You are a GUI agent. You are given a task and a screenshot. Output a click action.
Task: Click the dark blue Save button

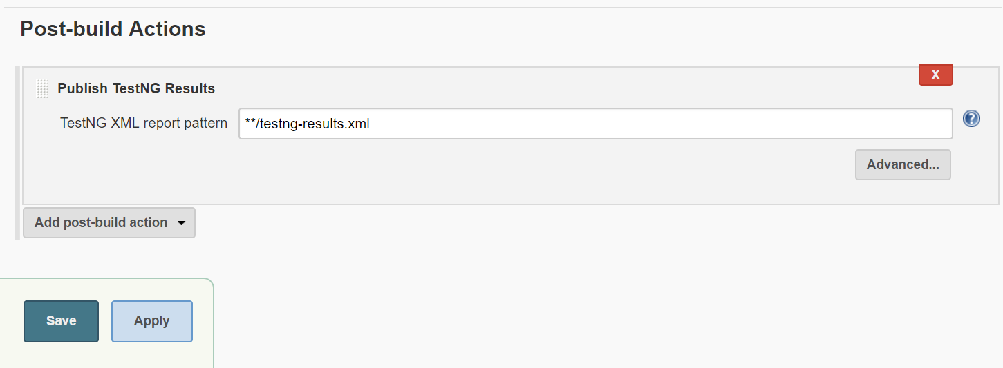62,321
